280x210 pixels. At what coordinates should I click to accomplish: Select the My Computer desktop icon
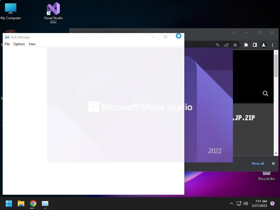(11, 11)
